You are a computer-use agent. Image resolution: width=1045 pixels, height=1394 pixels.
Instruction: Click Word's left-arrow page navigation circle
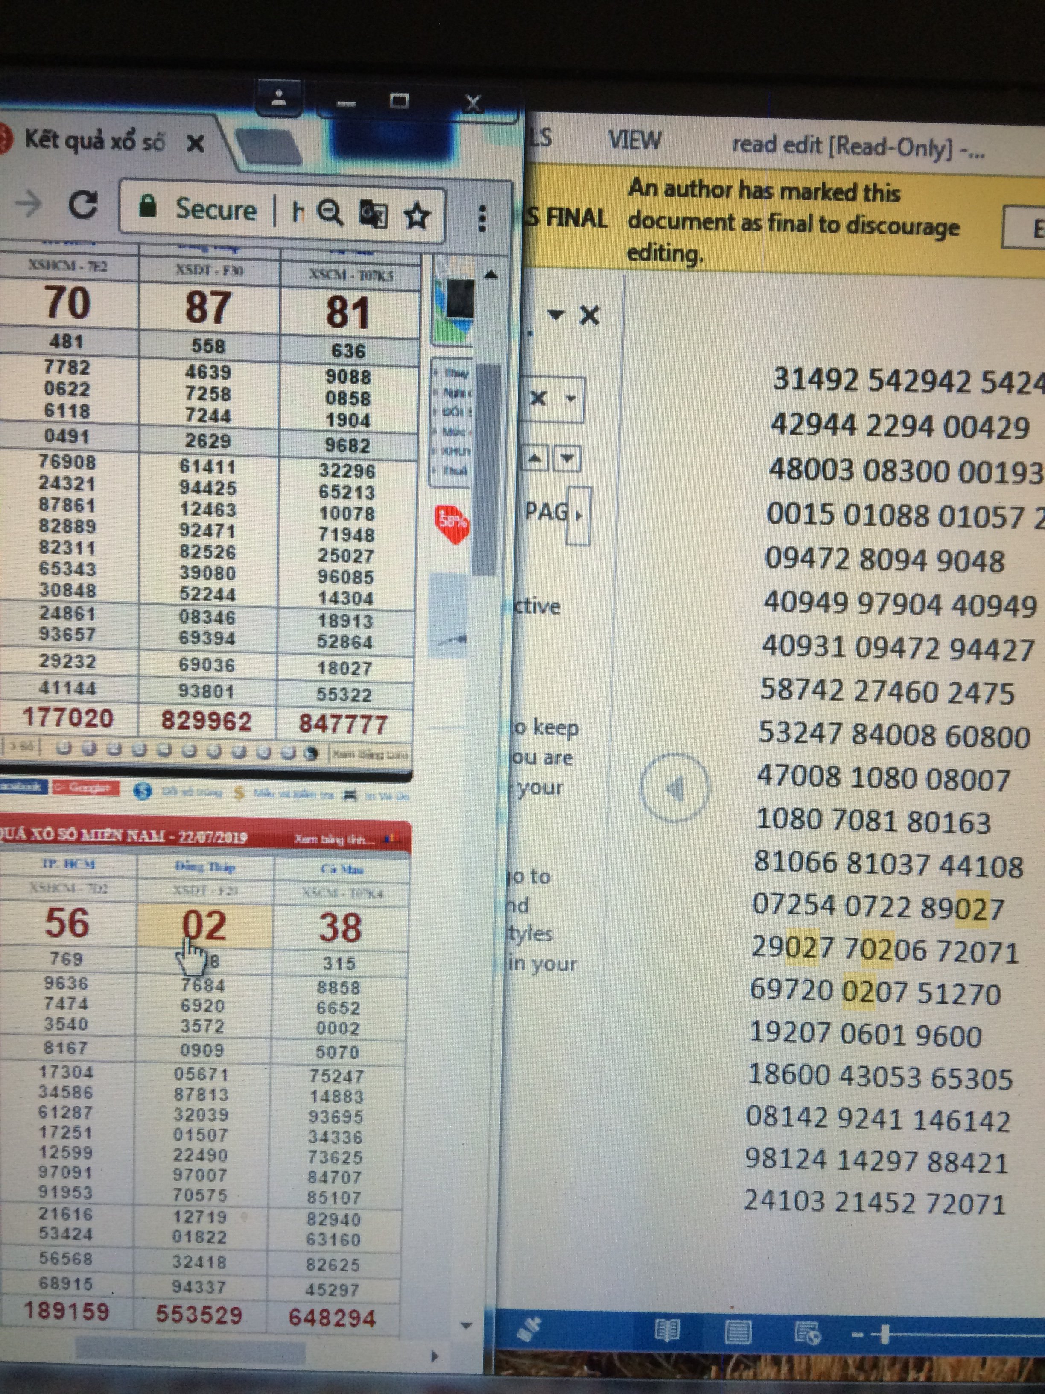tap(674, 788)
